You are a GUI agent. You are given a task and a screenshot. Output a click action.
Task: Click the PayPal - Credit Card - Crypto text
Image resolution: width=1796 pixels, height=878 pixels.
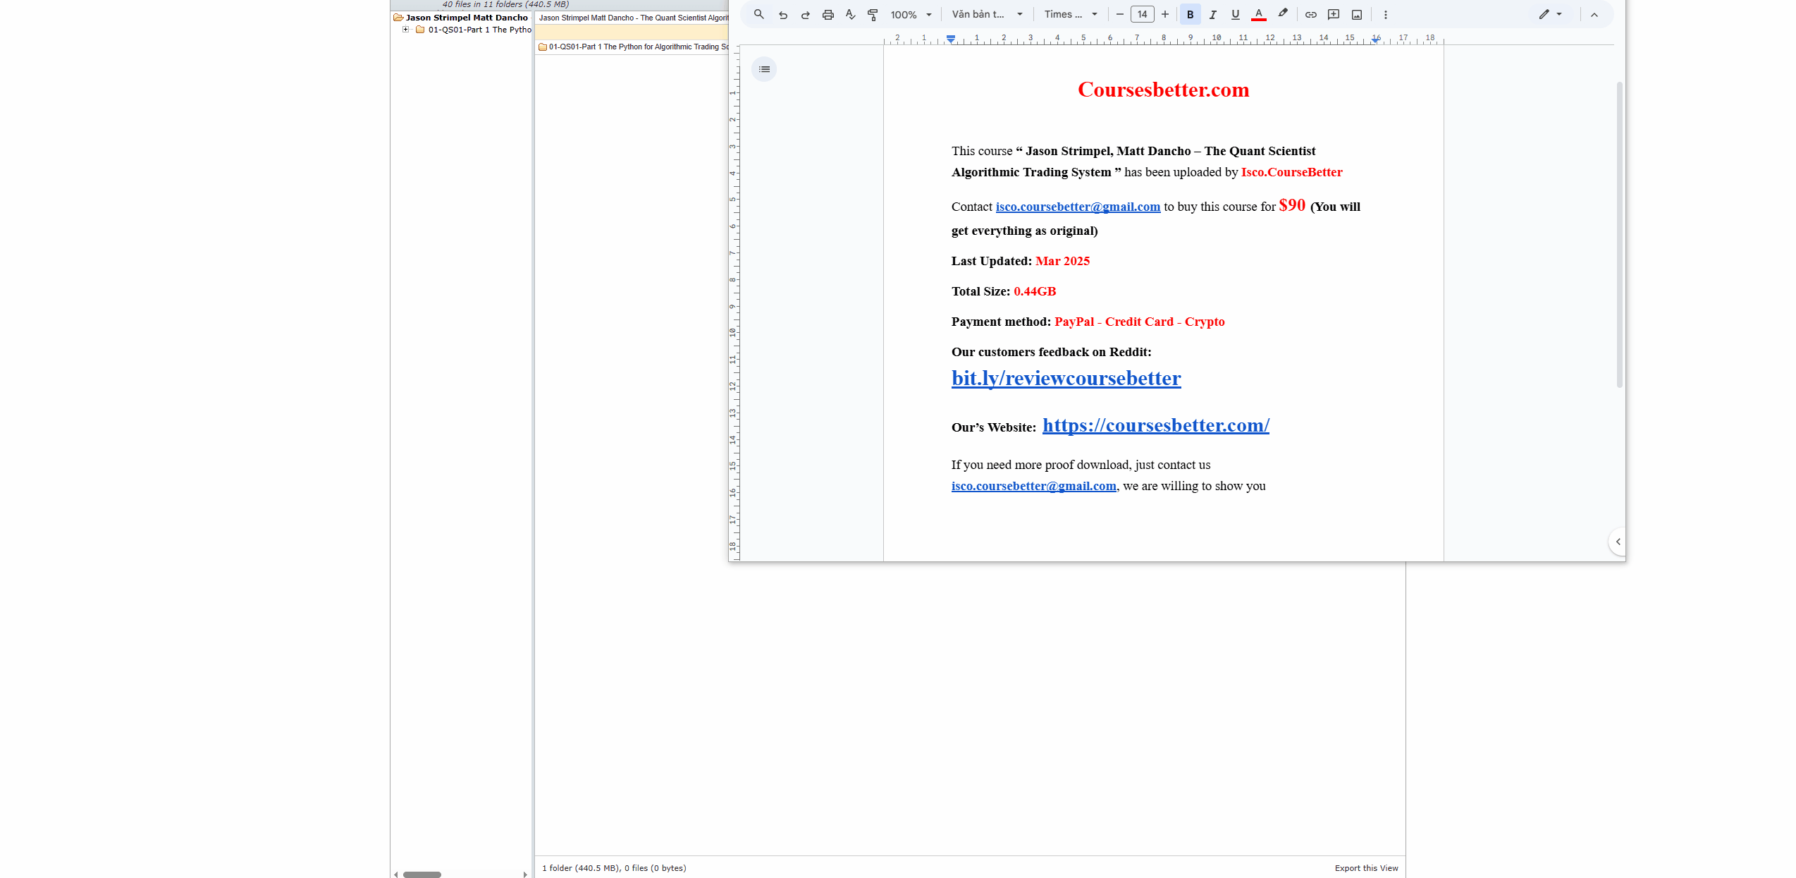[1139, 322]
